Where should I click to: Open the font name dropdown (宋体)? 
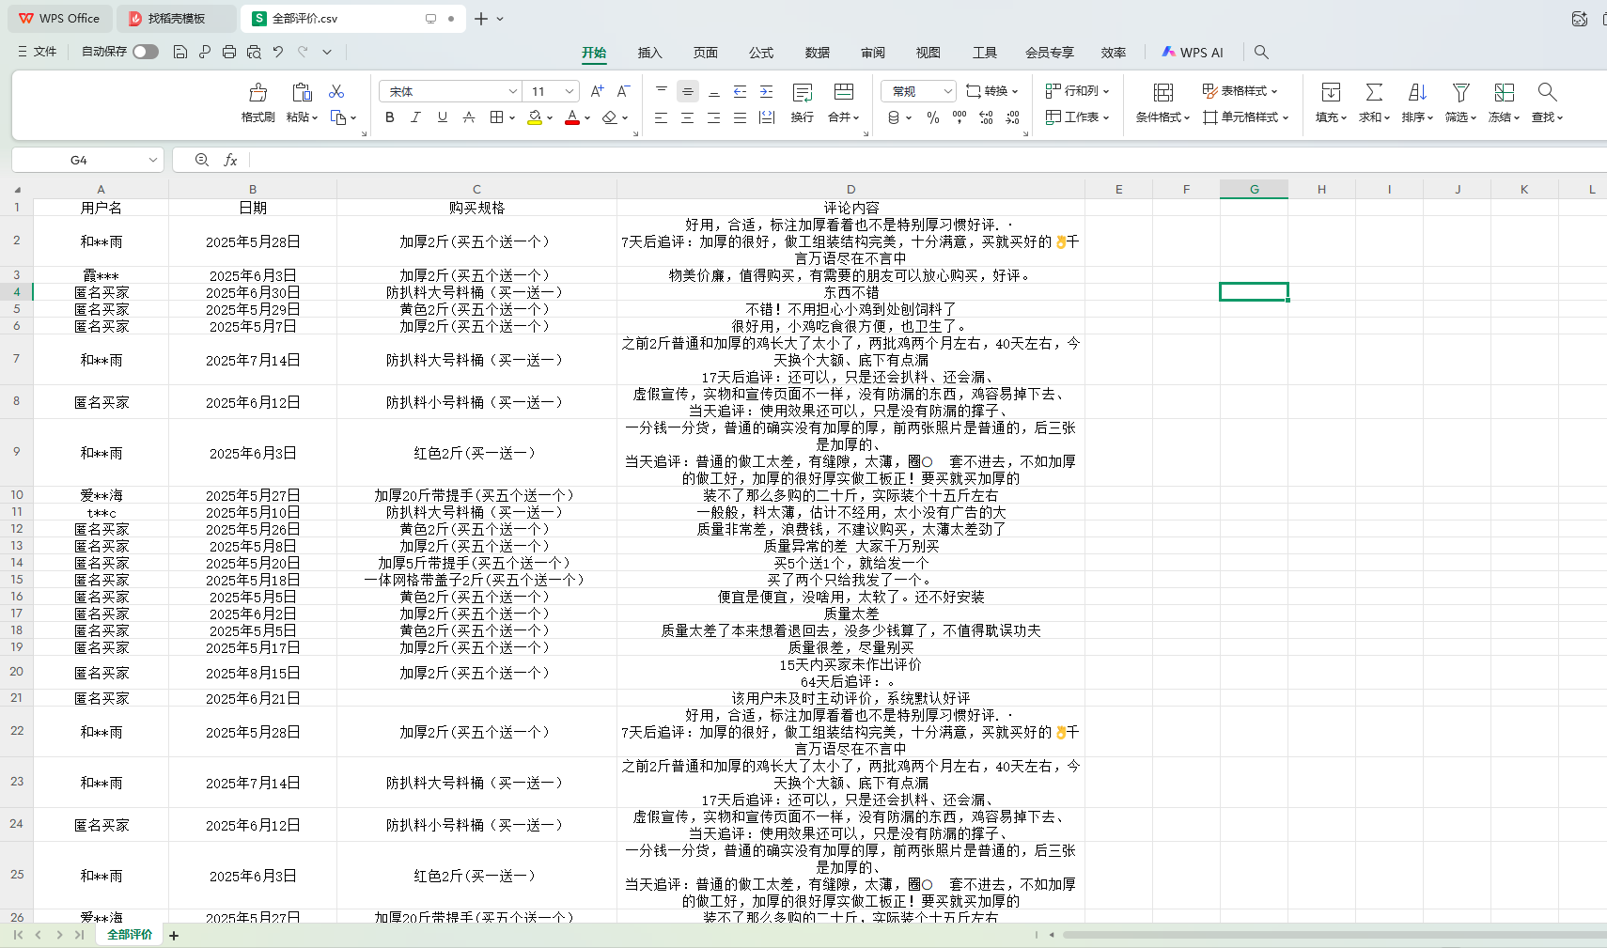[x=512, y=91]
